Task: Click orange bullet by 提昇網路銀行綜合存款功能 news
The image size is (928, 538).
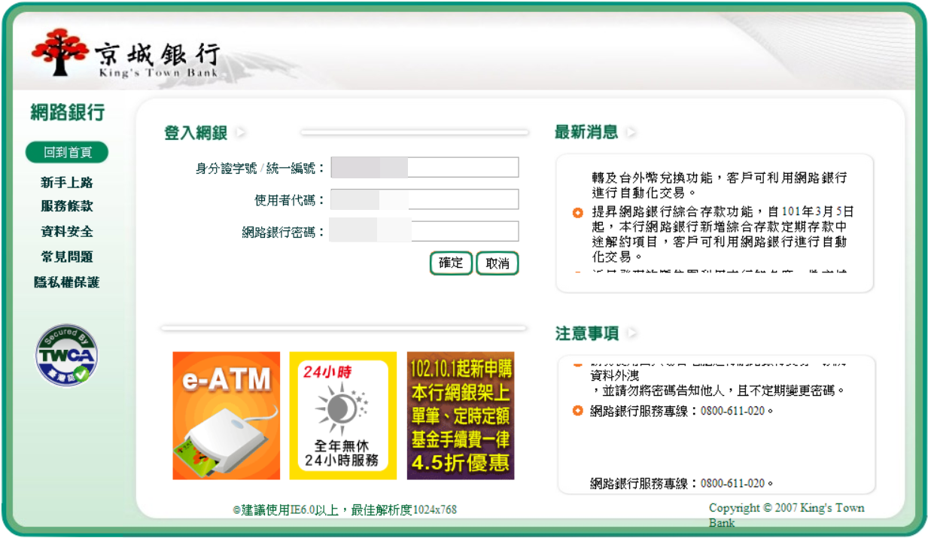Action: 577,213
